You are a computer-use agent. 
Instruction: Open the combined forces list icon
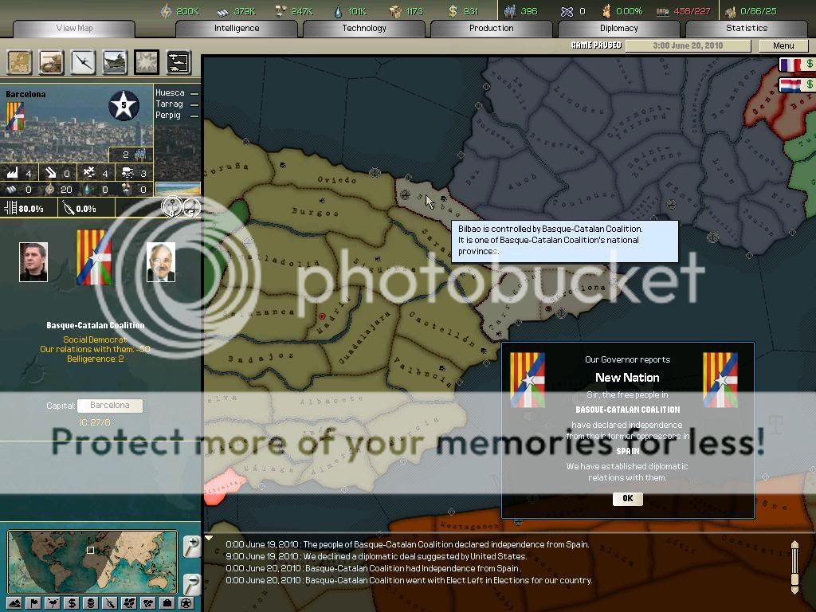click(x=178, y=62)
